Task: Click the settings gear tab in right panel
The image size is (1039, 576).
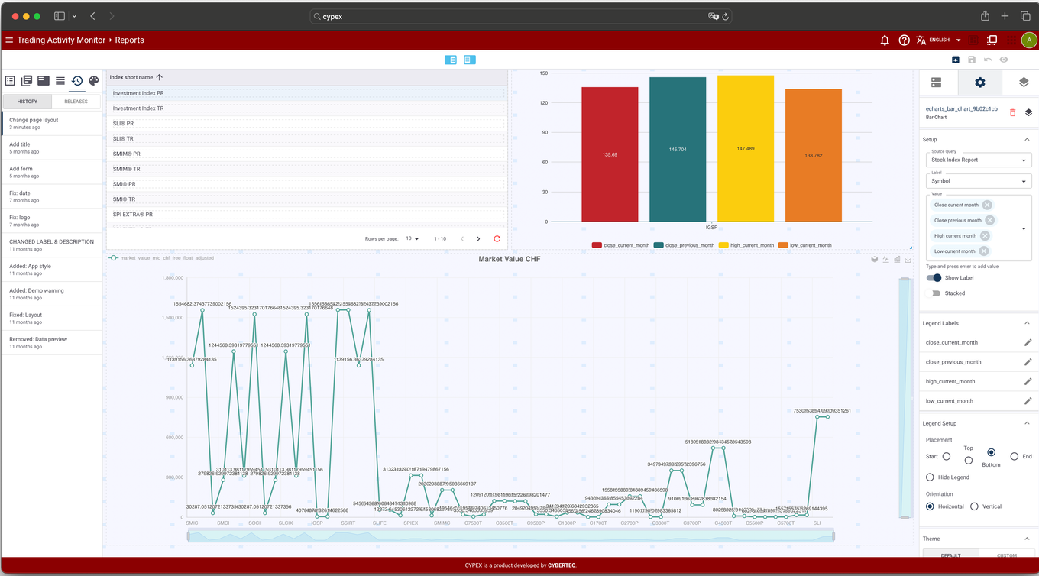Action: (979, 83)
